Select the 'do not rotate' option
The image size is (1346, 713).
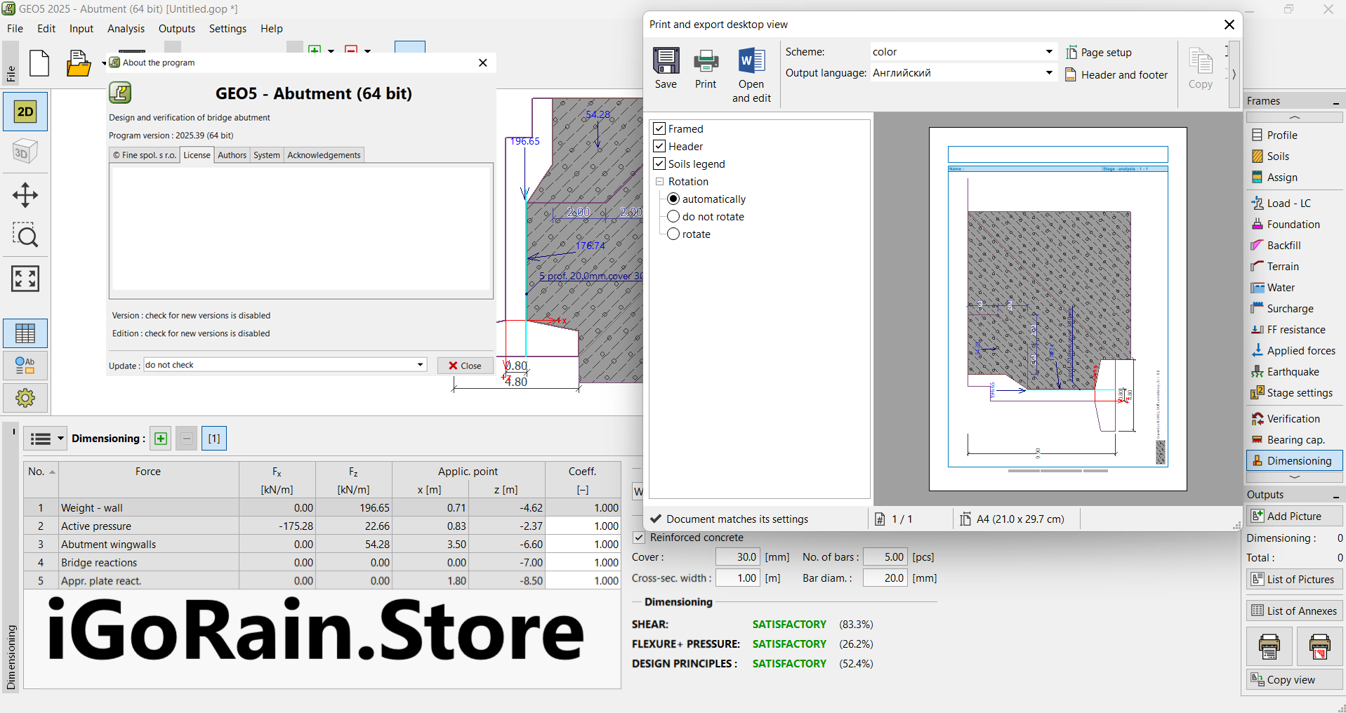tap(673, 217)
